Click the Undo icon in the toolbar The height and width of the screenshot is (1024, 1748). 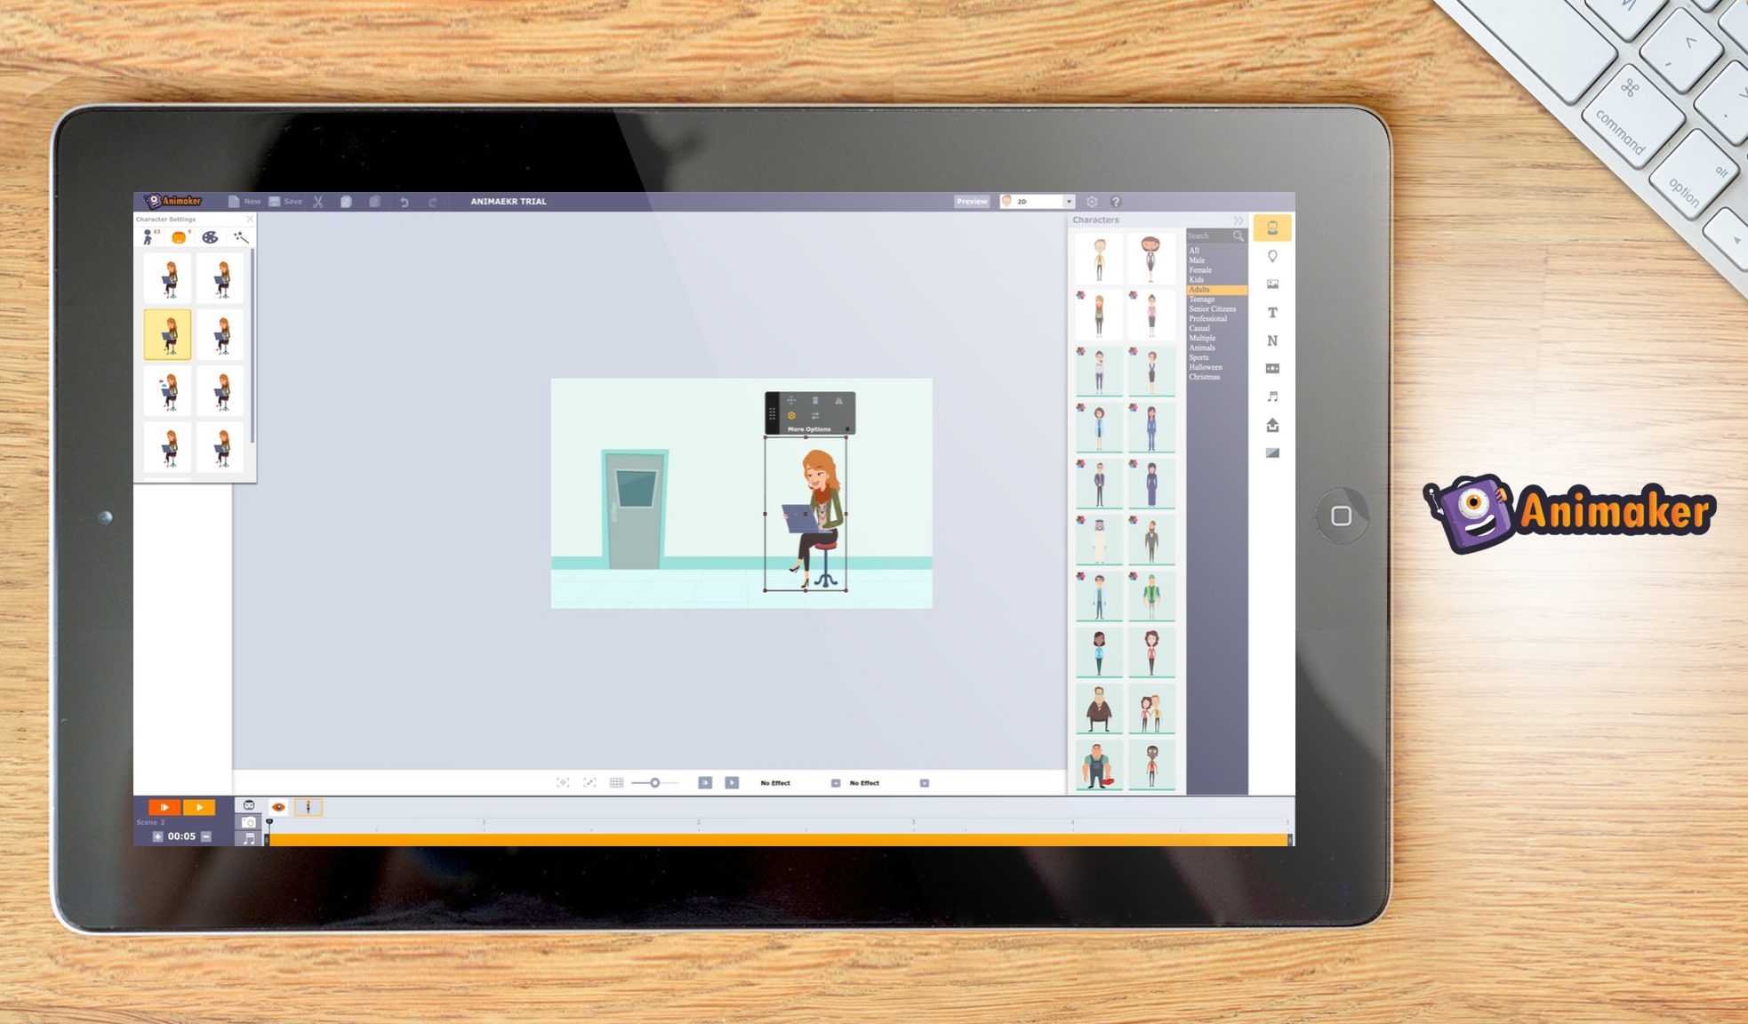point(405,202)
